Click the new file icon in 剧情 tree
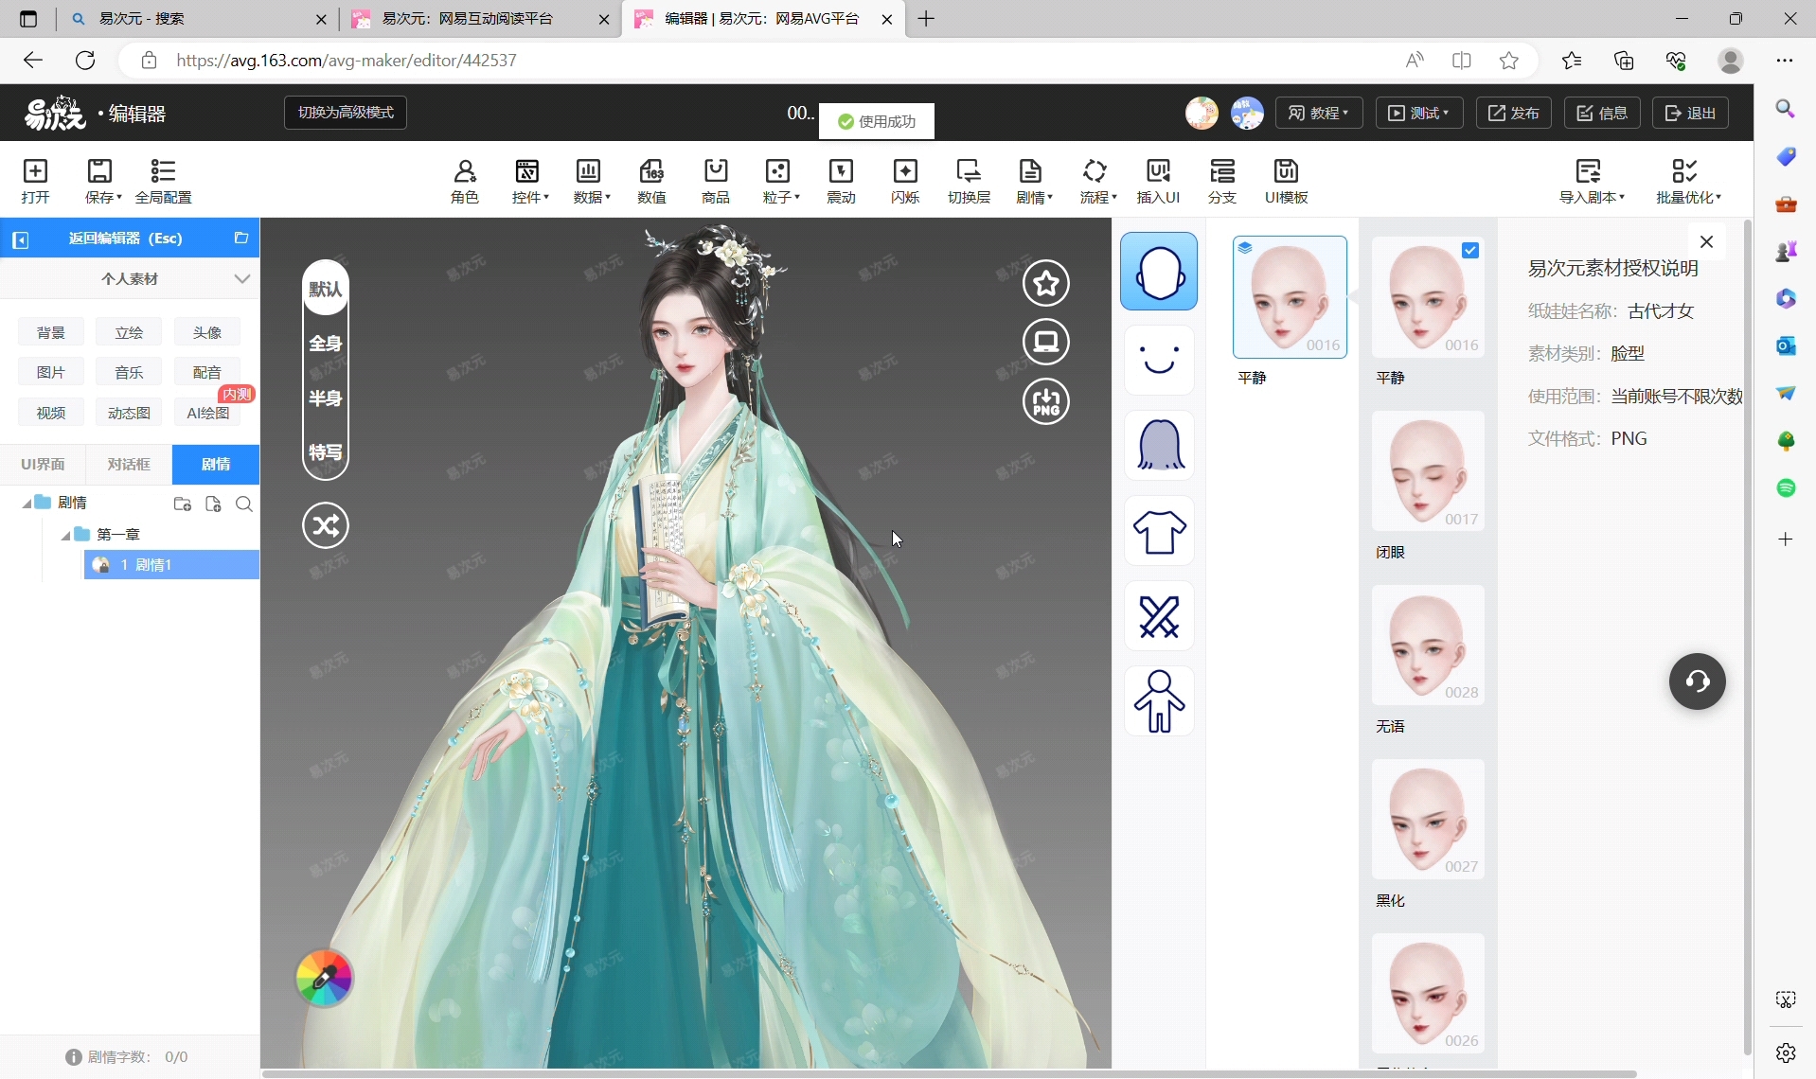 pyautogui.click(x=213, y=504)
